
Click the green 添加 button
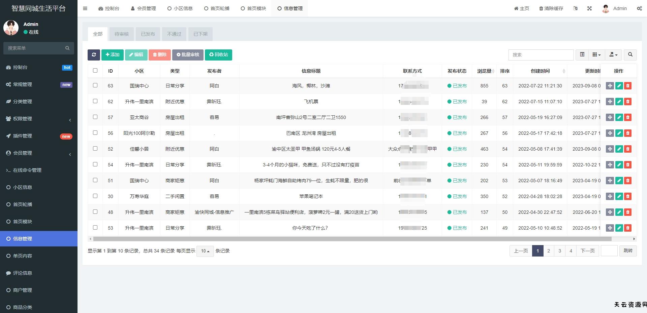(112, 55)
